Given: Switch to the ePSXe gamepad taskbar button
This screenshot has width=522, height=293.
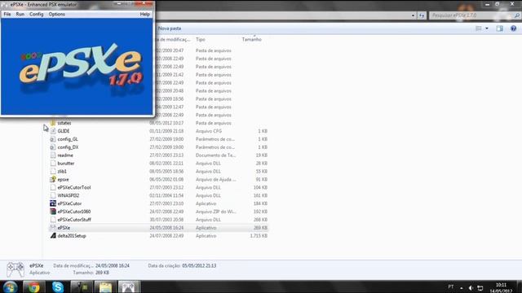Looking at the screenshot, I should (x=129, y=286).
